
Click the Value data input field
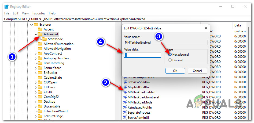pyautogui.click(x=142, y=55)
